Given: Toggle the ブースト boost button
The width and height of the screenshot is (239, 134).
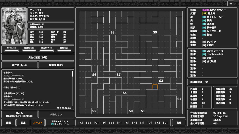Looking at the screenshot, I should tap(37, 123).
